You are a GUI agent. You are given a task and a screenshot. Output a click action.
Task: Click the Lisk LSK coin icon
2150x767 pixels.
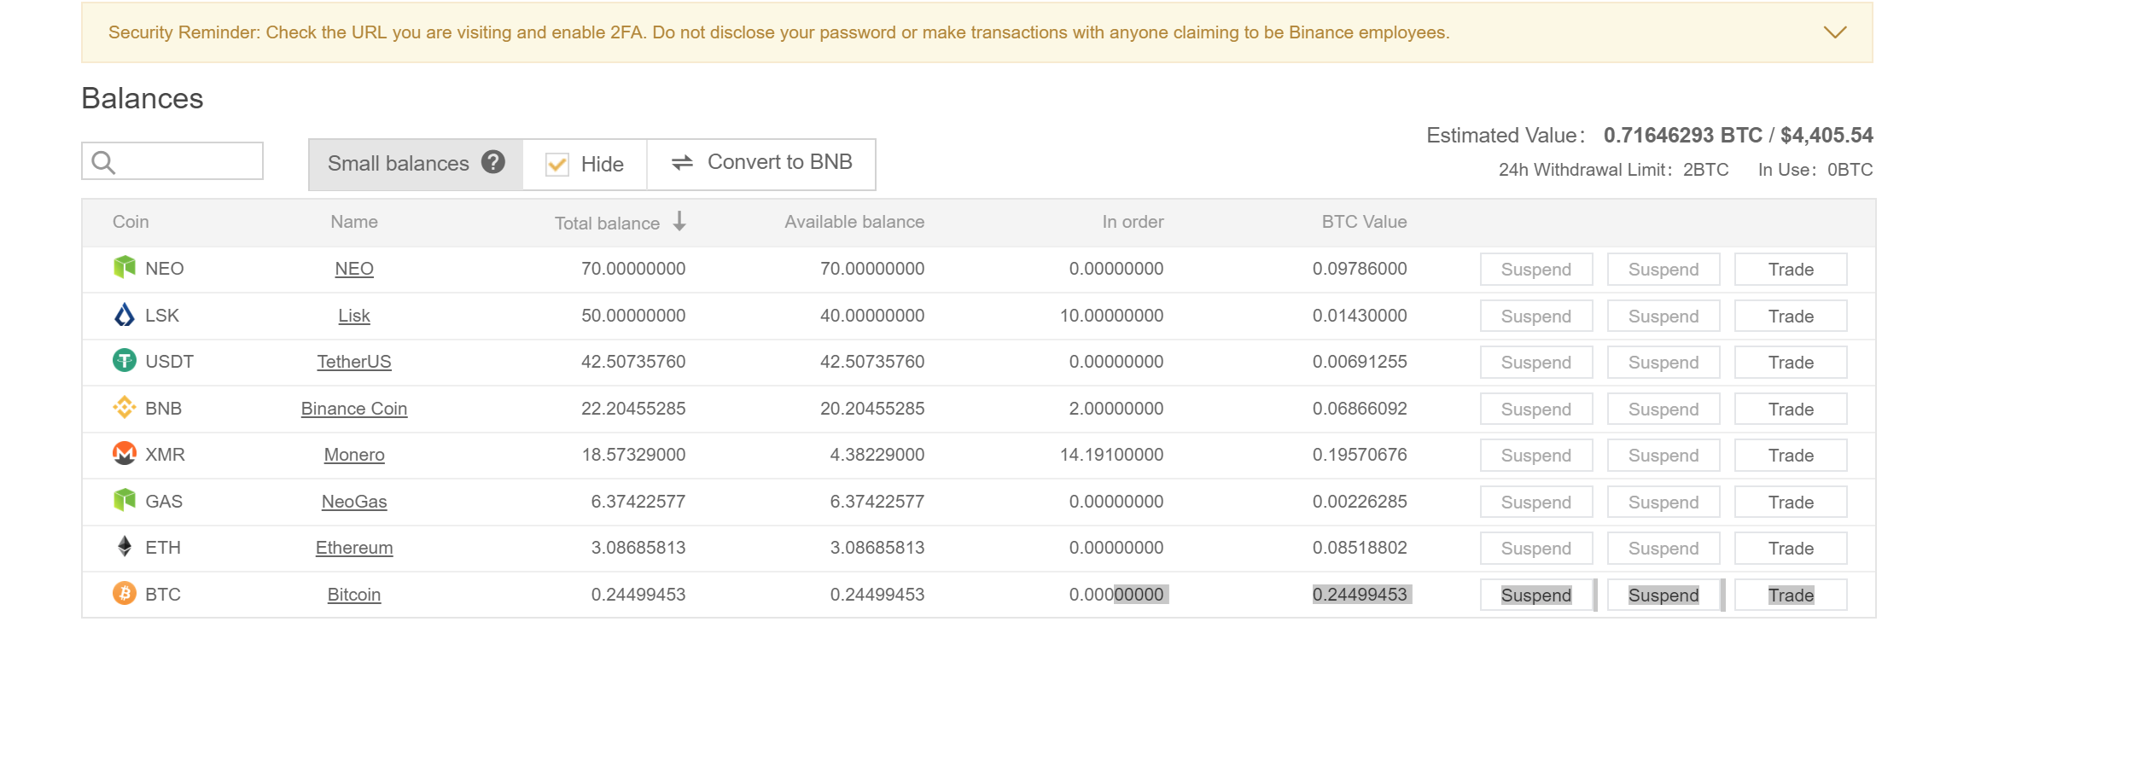pos(125,315)
